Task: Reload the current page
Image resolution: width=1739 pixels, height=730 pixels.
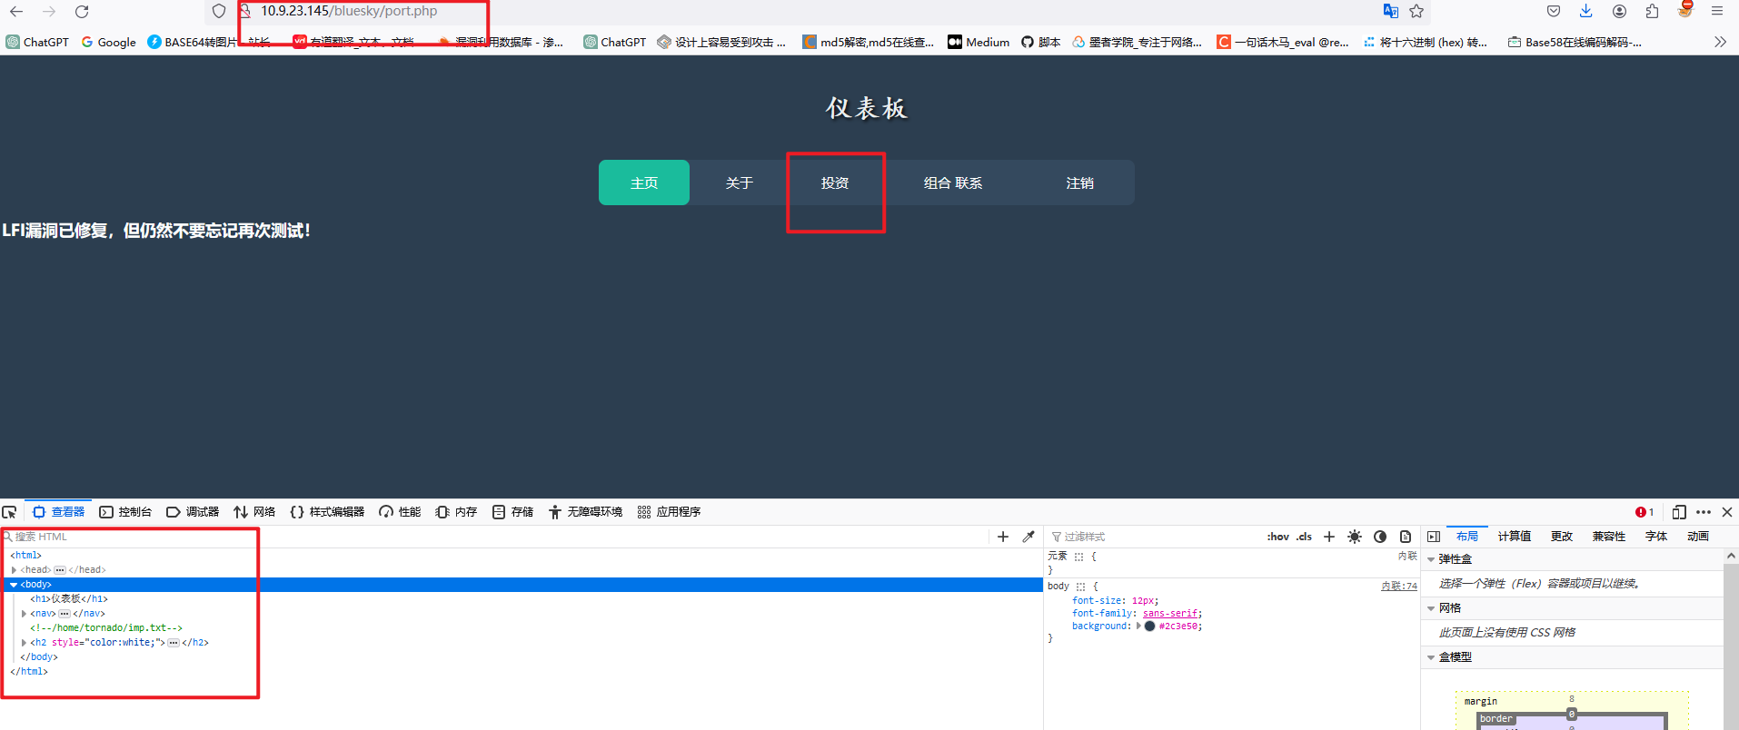Action: [82, 12]
